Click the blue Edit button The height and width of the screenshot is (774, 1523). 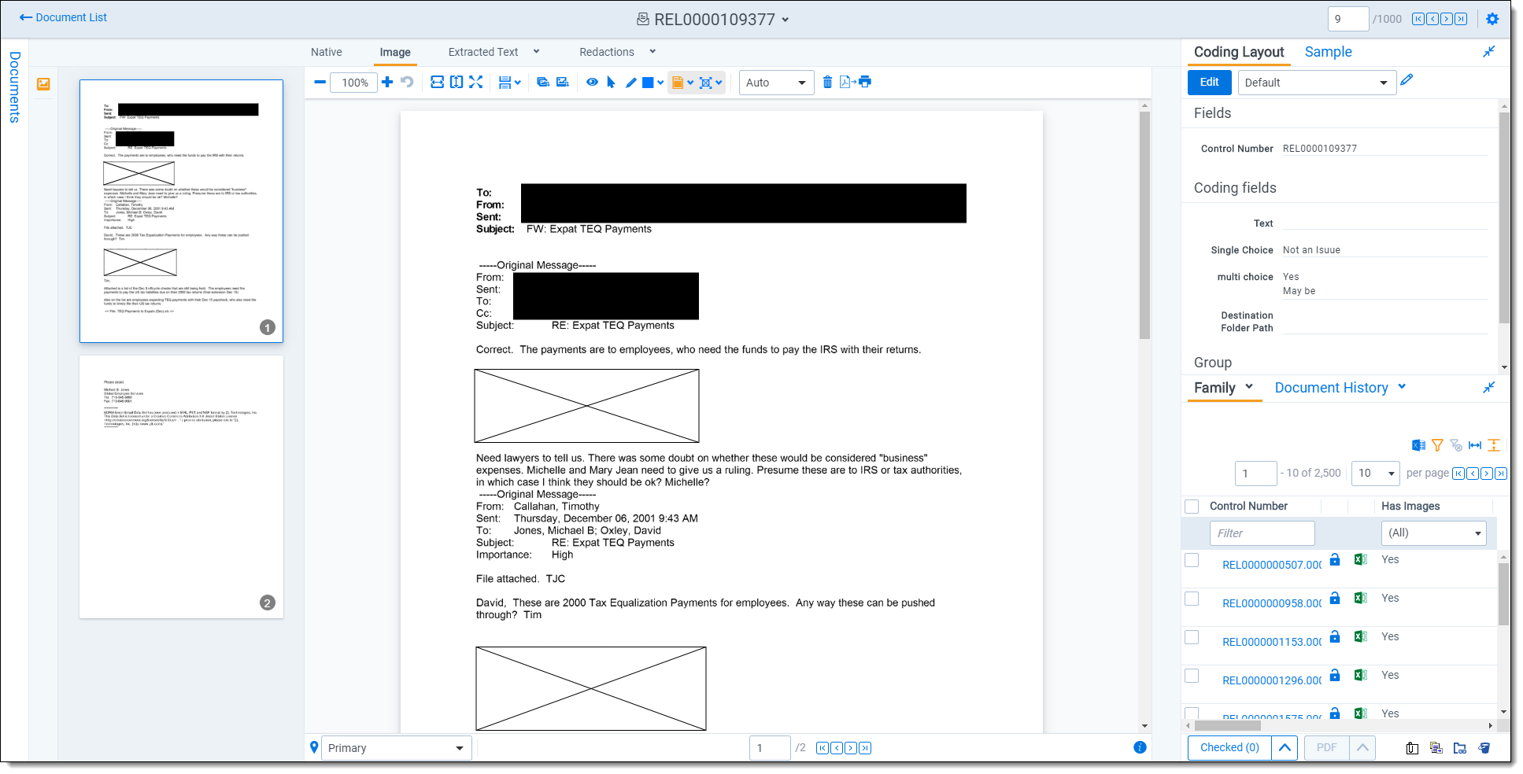(x=1209, y=82)
